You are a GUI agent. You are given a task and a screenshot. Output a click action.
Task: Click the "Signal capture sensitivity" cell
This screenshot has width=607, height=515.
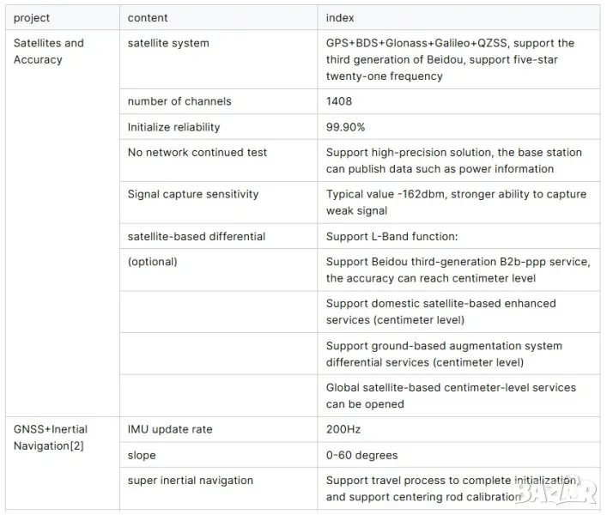[193, 194]
